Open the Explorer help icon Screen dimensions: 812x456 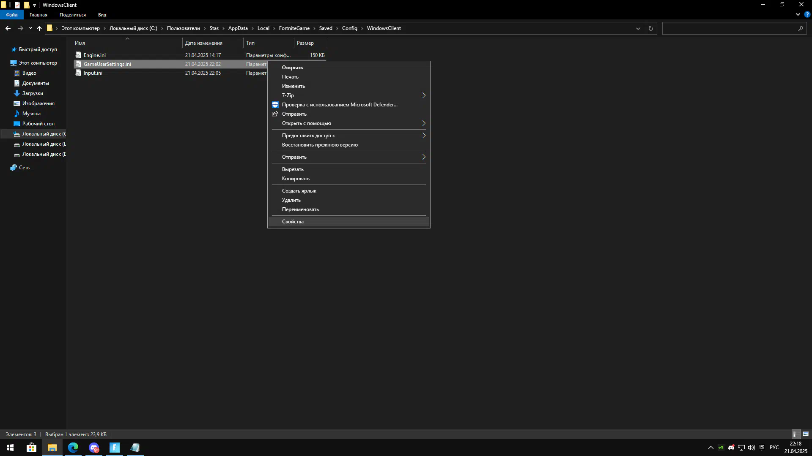point(807,14)
